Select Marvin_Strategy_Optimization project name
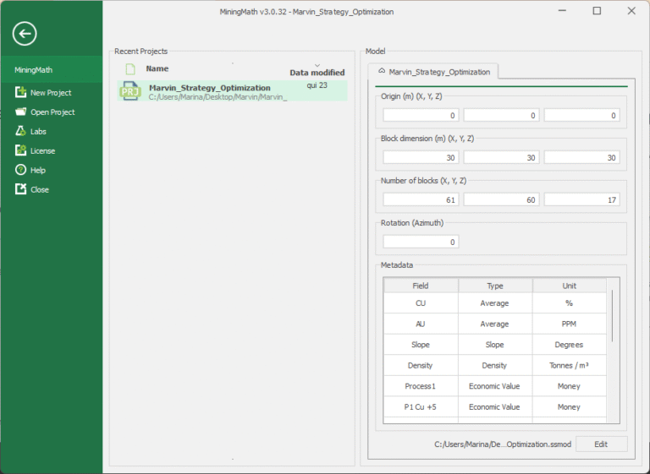 210,88
